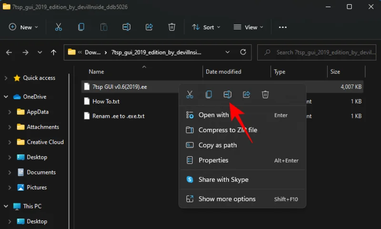Expand the Quick access tree node

(x=6, y=78)
